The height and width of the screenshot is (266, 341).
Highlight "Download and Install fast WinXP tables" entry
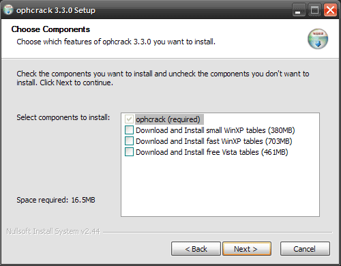click(x=214, y=141)
